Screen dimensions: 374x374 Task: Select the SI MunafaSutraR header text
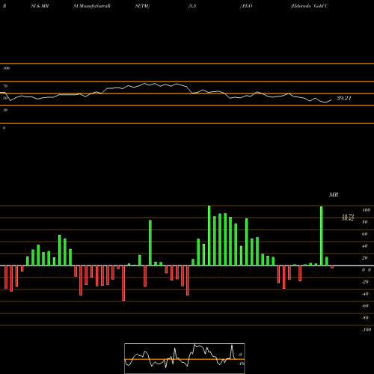click(92, 6)
